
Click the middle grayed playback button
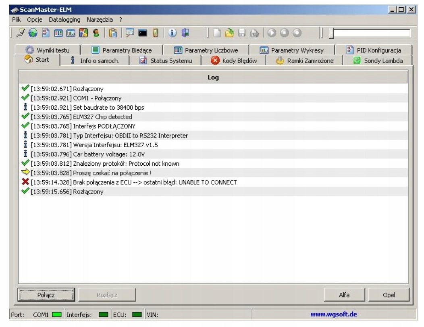click(x=284, y=33)
